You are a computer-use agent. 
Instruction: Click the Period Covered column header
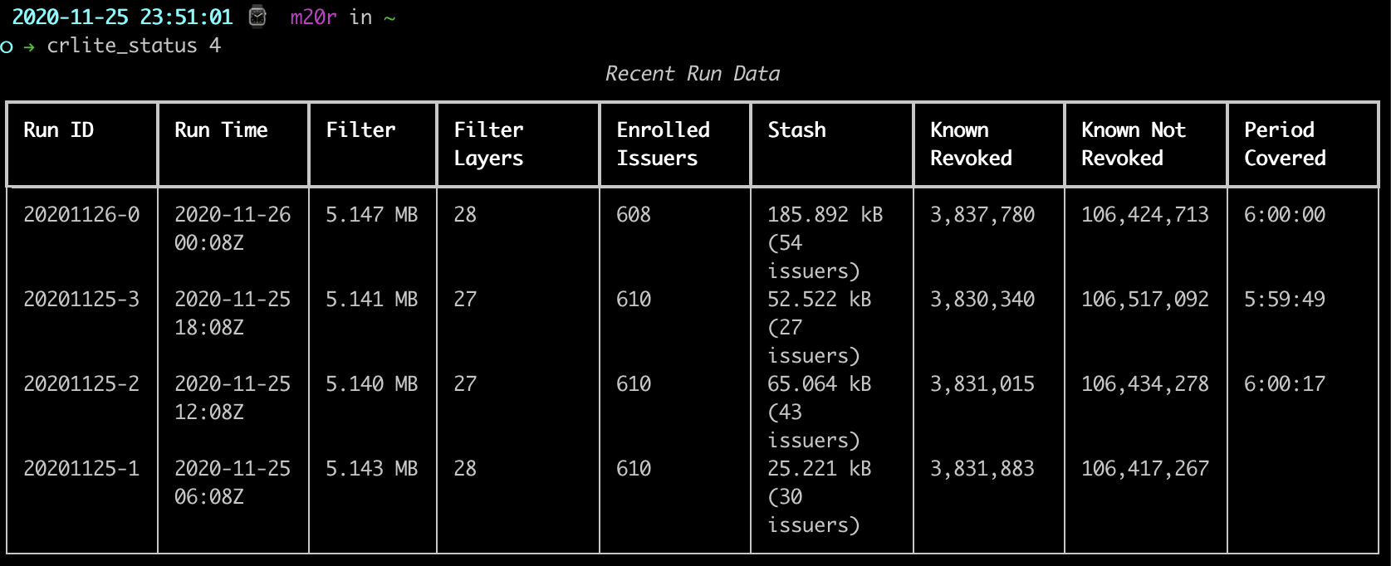1284,144
